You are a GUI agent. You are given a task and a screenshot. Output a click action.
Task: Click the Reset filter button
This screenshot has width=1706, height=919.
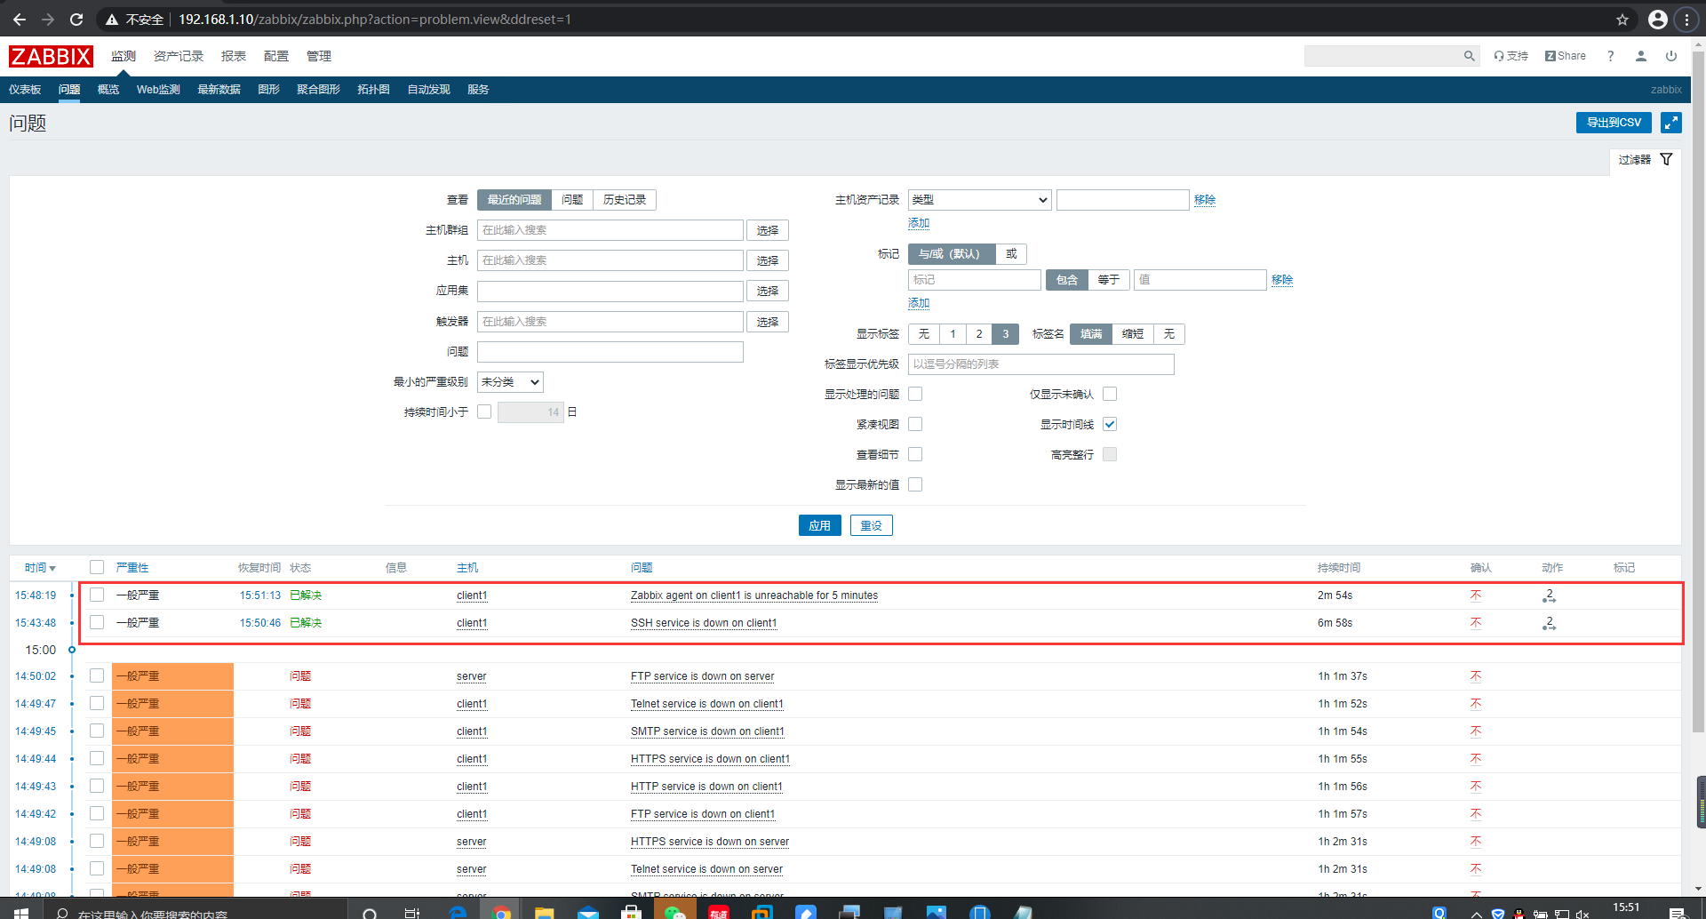coord(871,525)
